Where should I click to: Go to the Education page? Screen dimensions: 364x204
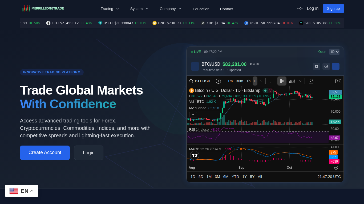tap(201, 9)
